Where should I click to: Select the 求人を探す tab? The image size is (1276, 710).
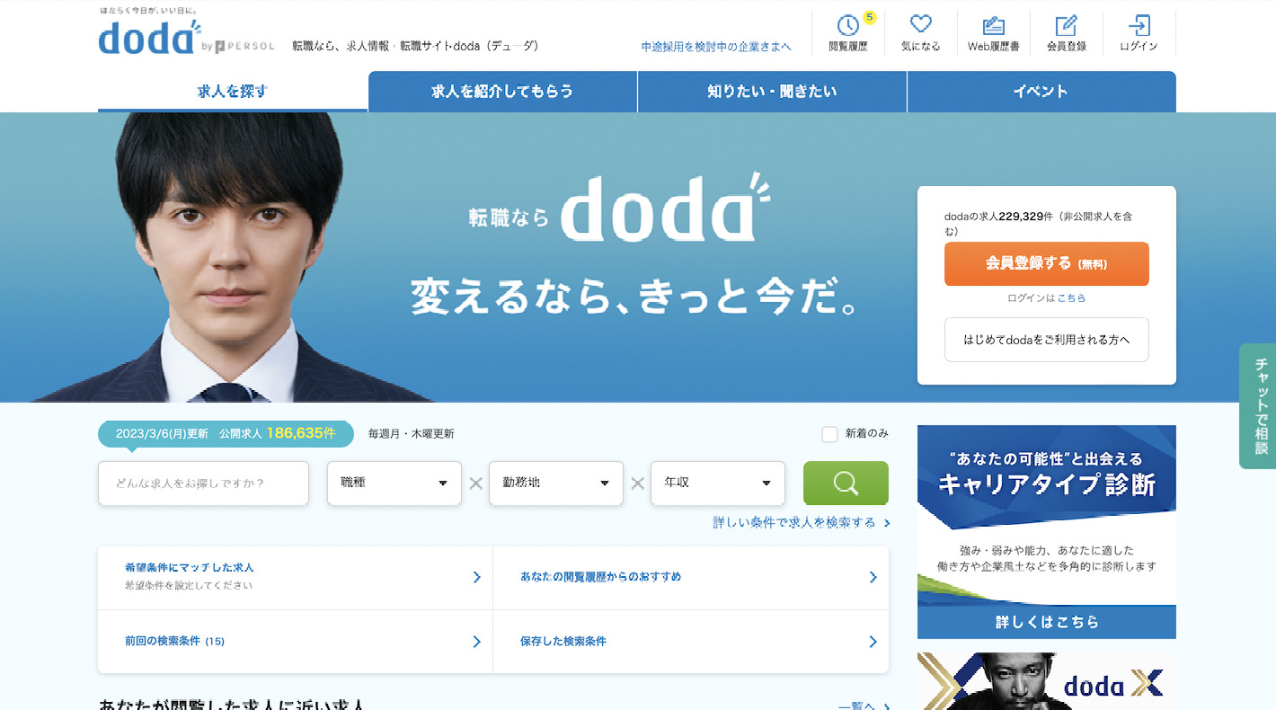pyautogui.click(x=233, y=92)
